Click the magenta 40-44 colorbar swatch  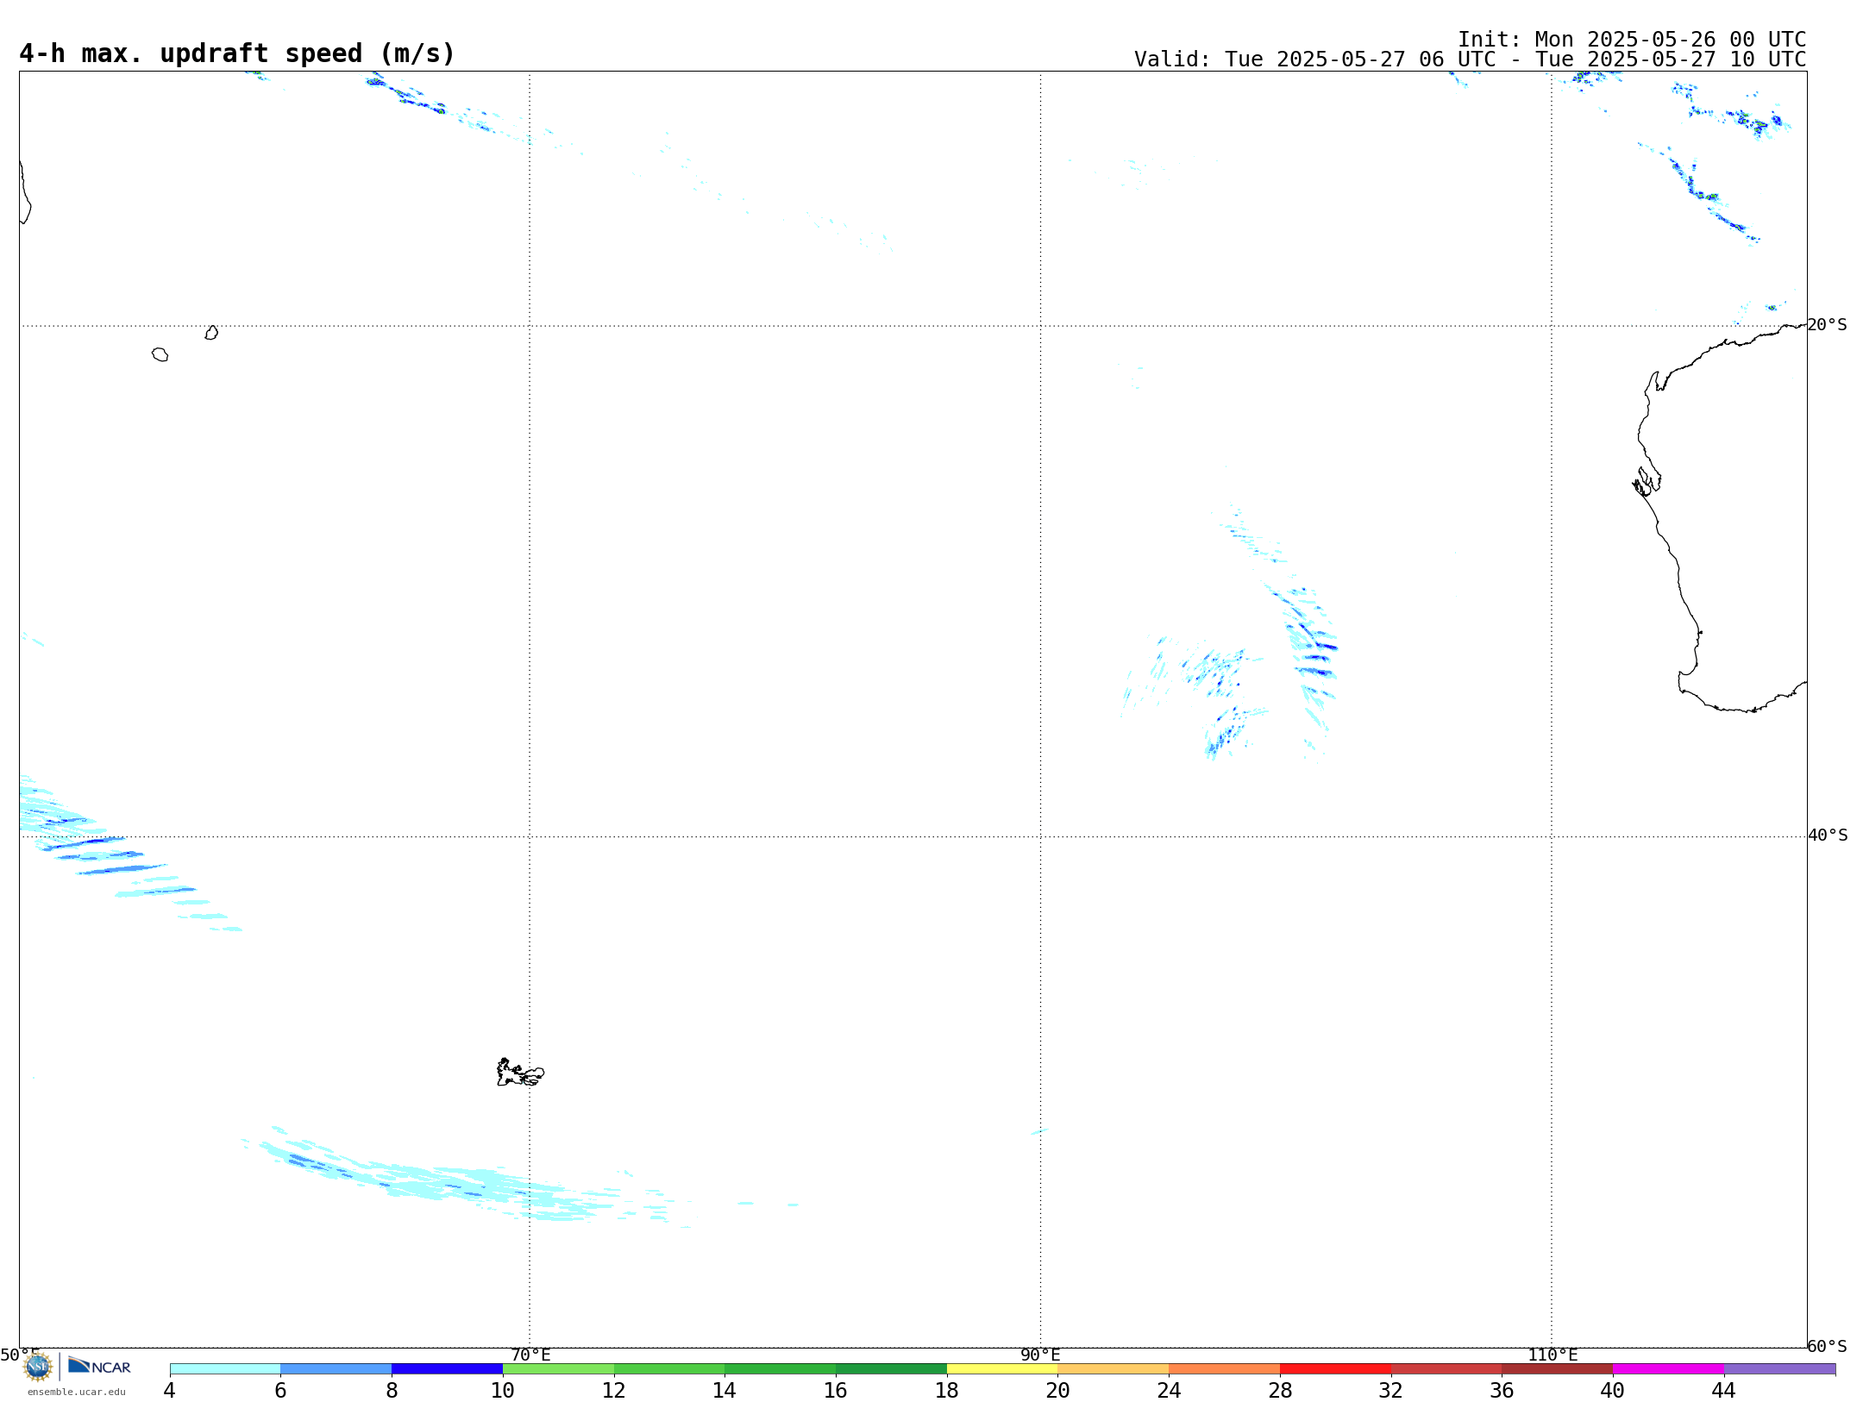(x=1668, y=1369)
